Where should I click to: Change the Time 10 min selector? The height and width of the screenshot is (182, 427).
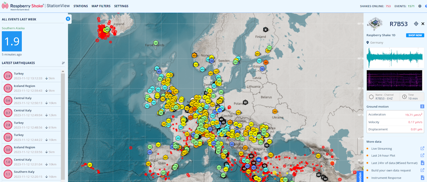pos(412,97)
